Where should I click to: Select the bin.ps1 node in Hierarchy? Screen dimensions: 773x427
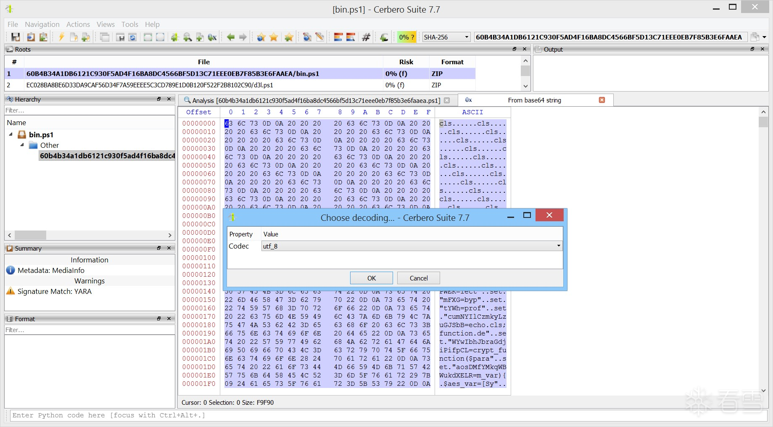pos(41,135)
